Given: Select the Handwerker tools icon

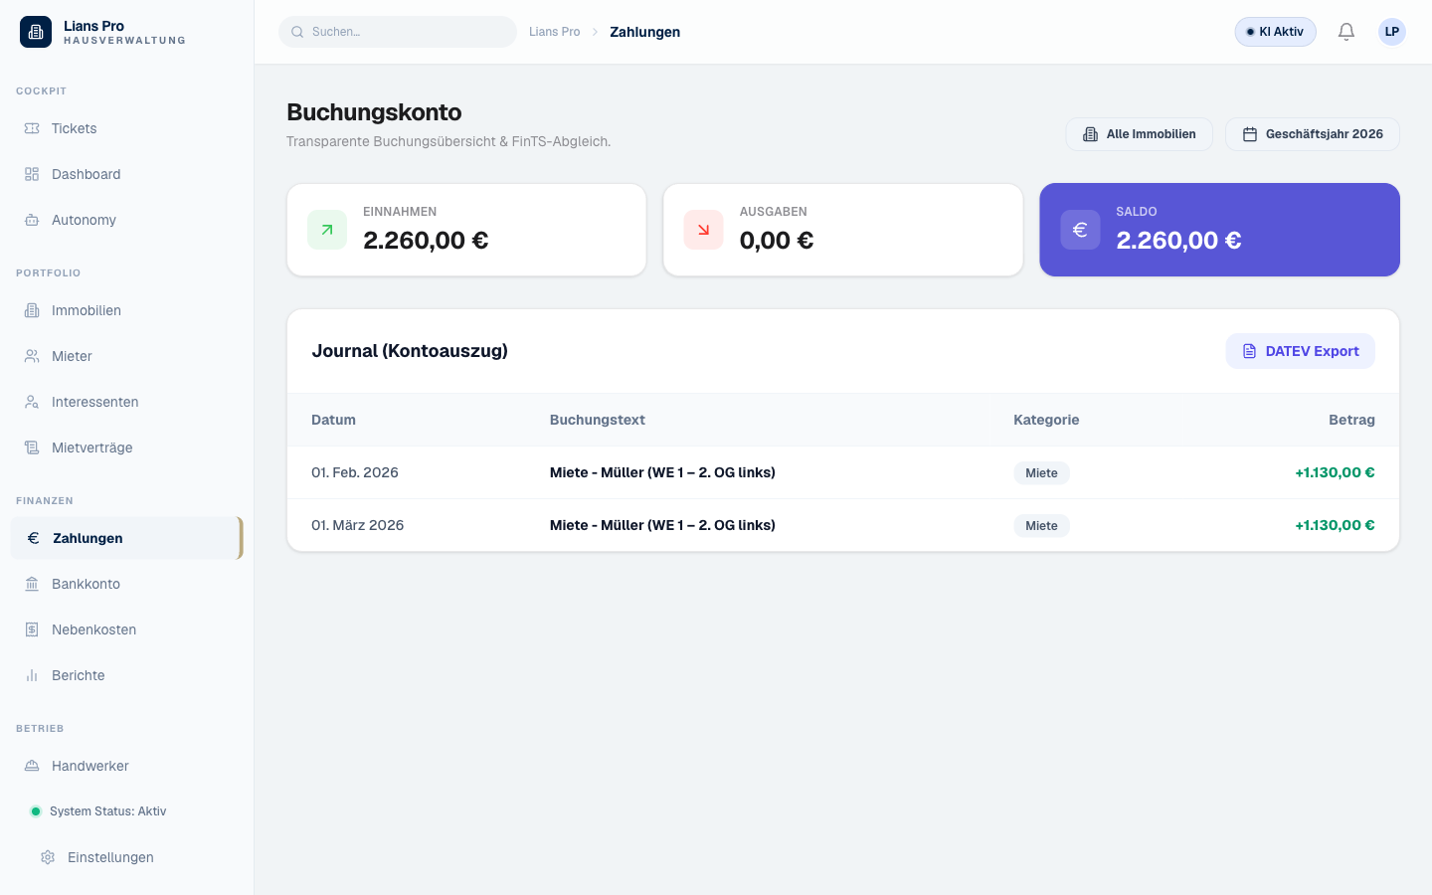Looking at the screenshot, I should [32, 766].
